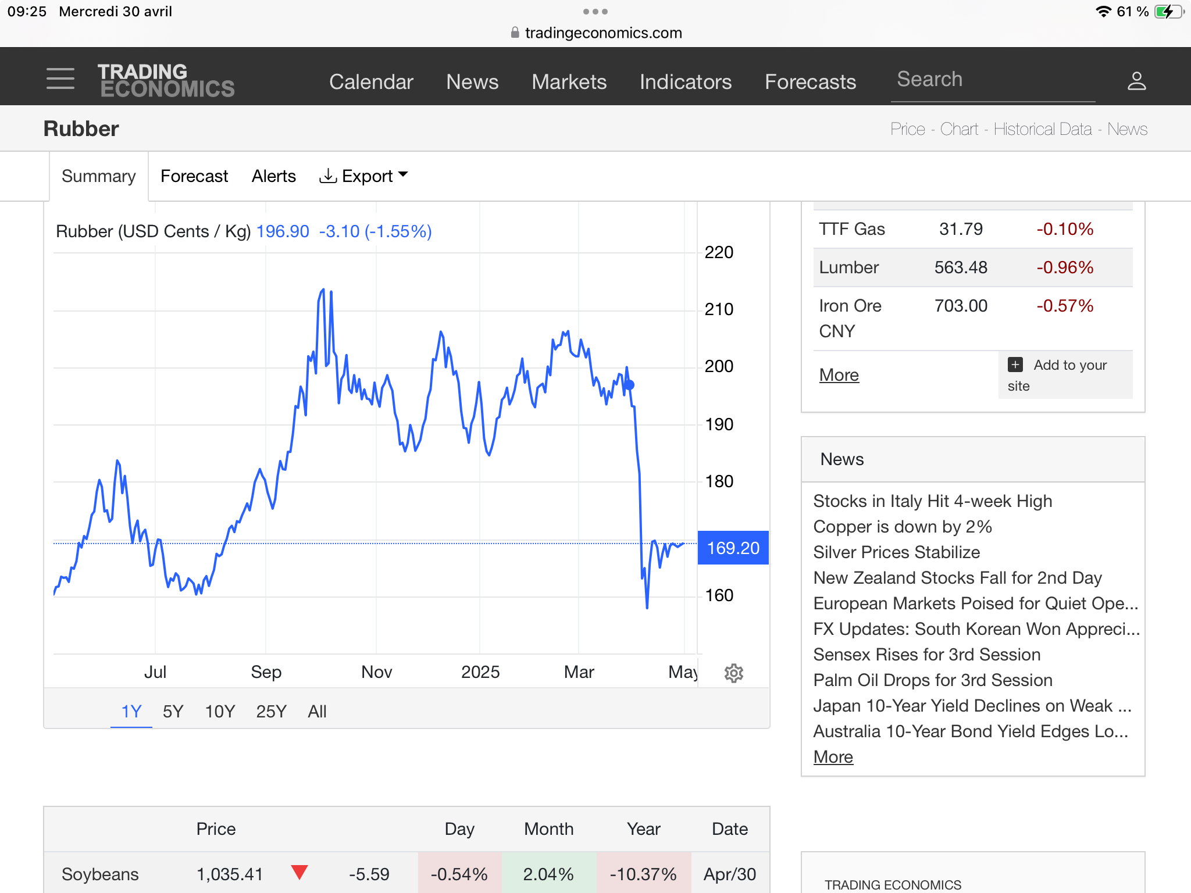The image size is (1191, 893).
Task: Click the plus icon next to Add to your site
Action: (x=1015, y=365)
